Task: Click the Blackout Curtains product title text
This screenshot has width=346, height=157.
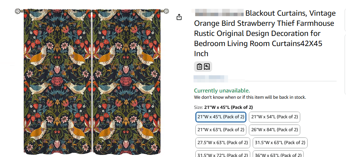Action: point(265,33)
